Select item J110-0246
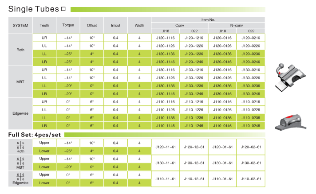The image size is (316, 194). (251, 126)
